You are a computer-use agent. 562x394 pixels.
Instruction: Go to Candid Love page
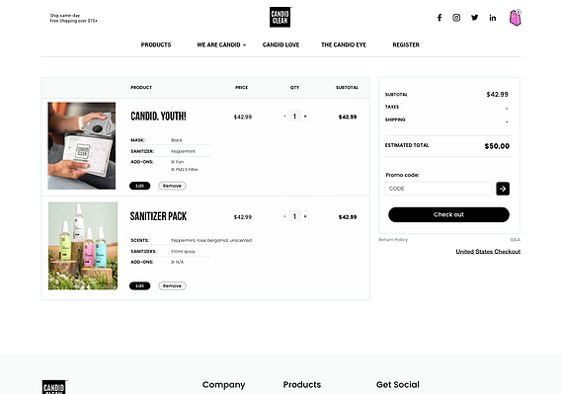pyautogui.click(x=281, y=44)
